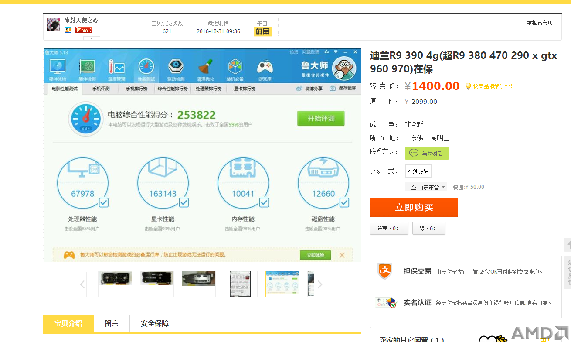Close the orange game runtime notice
571x342 pixels.
[342, 255]
